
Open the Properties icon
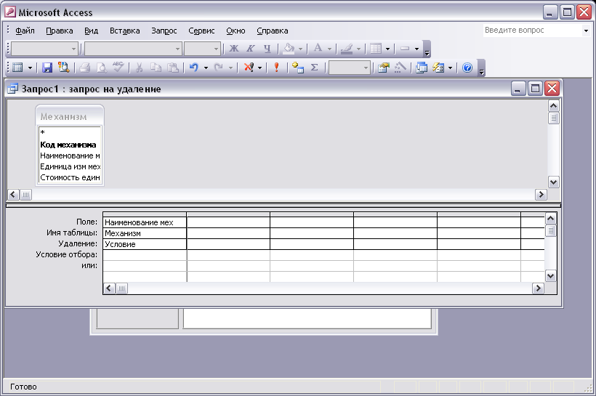[384, 68]
